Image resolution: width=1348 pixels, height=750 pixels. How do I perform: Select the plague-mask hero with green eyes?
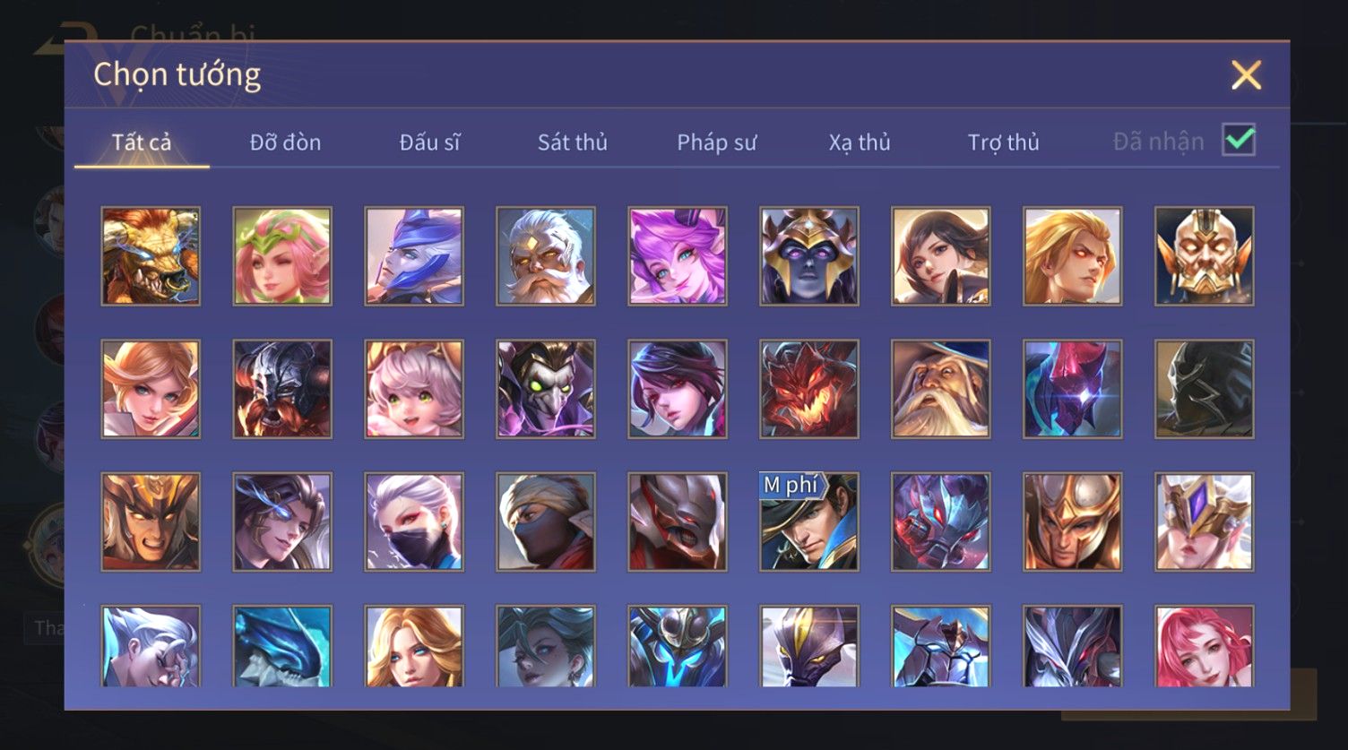tap(546, 389)
